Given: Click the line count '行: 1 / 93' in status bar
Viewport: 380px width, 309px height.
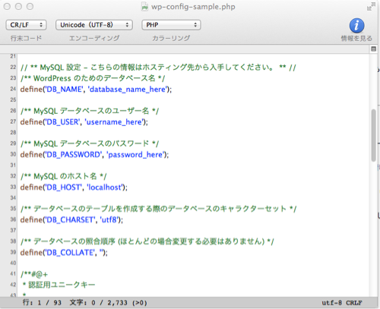Looking at the screenshot, I should click(x=42, y=302).
